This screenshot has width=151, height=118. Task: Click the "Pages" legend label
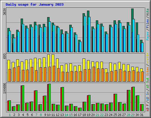point(148,36)
